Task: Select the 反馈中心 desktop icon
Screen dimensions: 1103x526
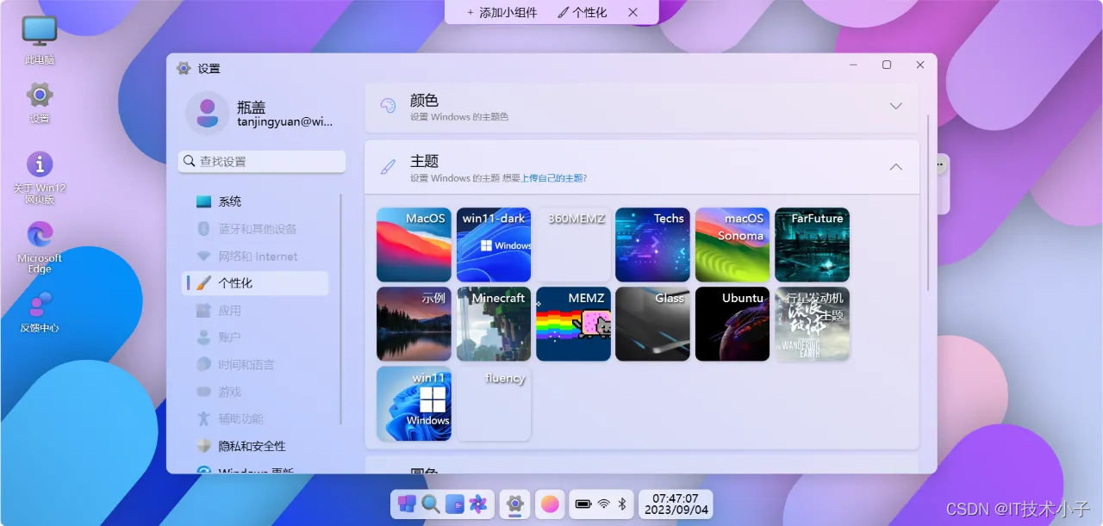Action: [40, 312]
